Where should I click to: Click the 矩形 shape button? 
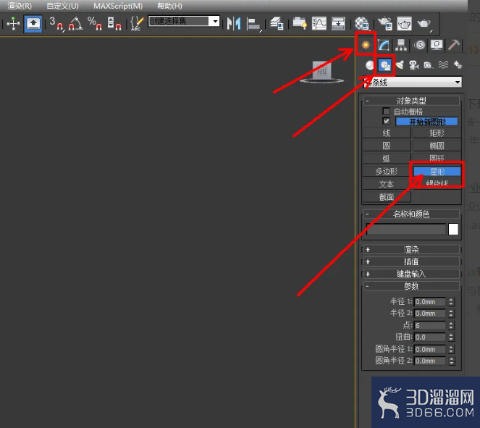pos(437,133)
